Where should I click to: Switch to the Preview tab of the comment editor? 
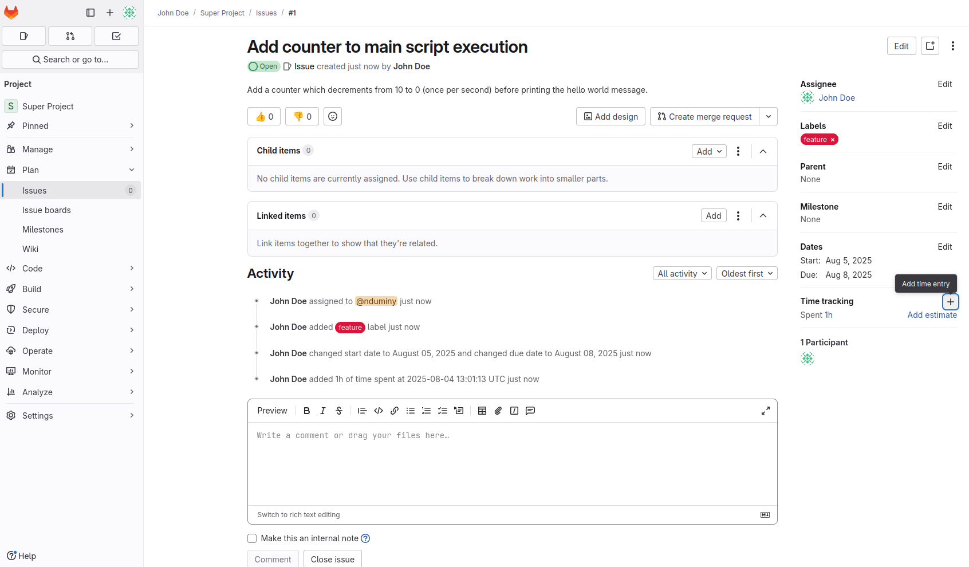(x=272, y=411)
